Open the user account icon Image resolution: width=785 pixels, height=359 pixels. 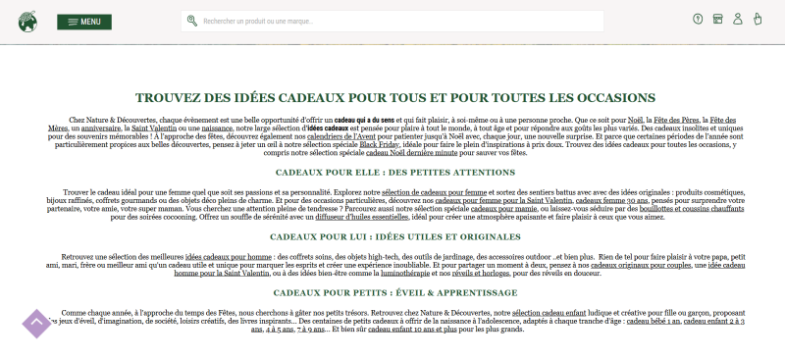(738, 19)
